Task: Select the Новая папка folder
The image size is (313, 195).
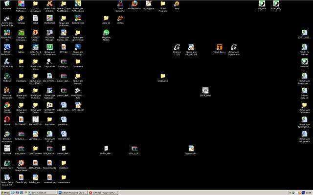Action: coord(64,179)
